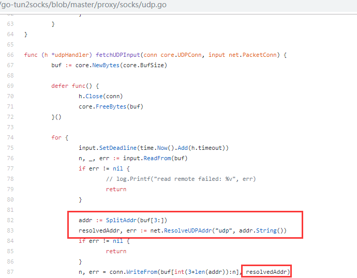
Task: Click h.Close(conn) call
Action: [101, 97]
